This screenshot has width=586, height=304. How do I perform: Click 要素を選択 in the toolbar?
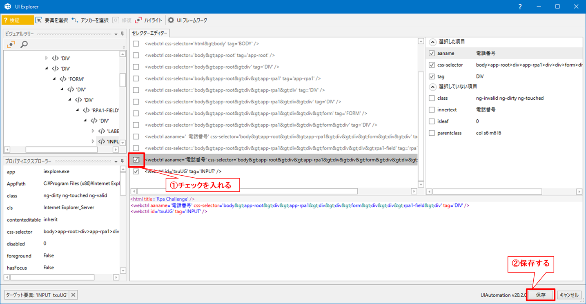point(51,20)
